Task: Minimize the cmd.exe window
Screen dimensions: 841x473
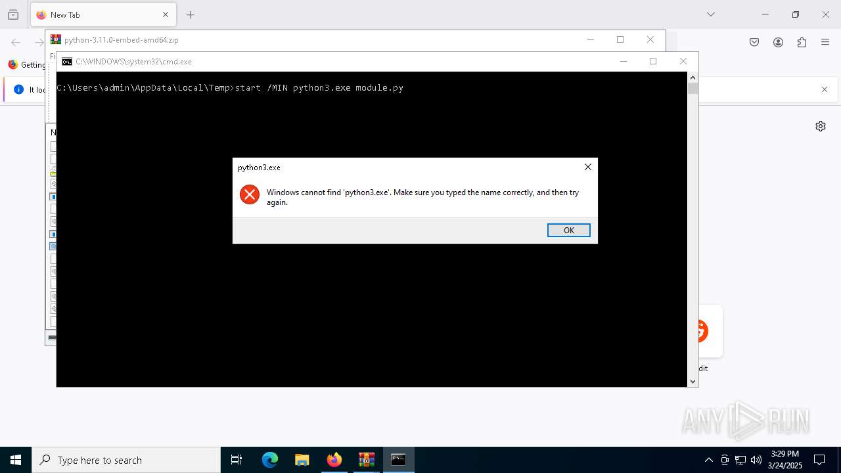Action: pos(624,61)
